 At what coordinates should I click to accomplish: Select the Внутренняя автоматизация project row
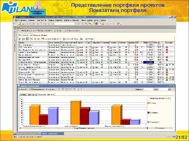(96, 57)
